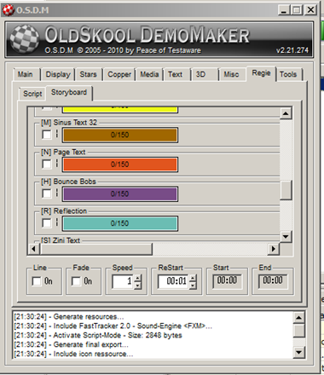
Task: Click the "Include FastTracker 2.0" log line
Action: 113,326
